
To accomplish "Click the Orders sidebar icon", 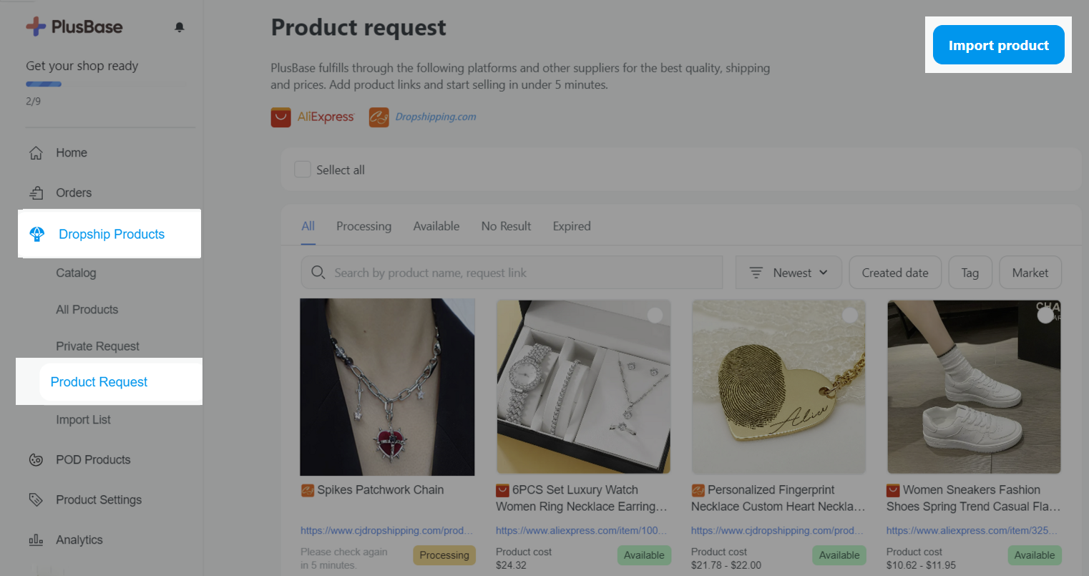I will pyautogui.click(x=36, y=192).
